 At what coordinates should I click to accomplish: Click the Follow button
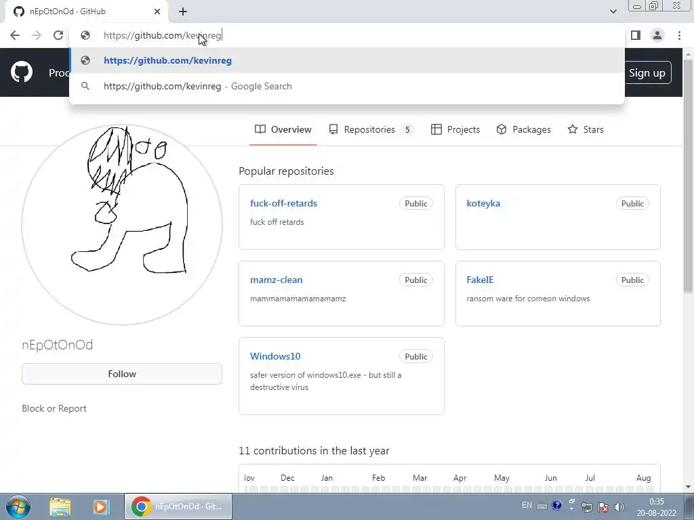point(122,374)
